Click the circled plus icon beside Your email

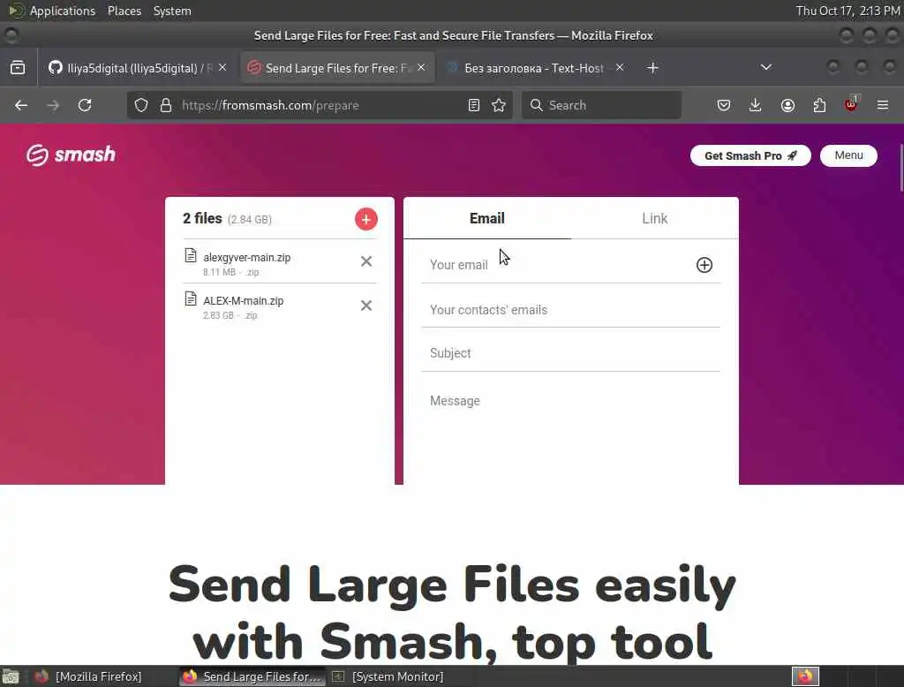(x=704, y=265)
